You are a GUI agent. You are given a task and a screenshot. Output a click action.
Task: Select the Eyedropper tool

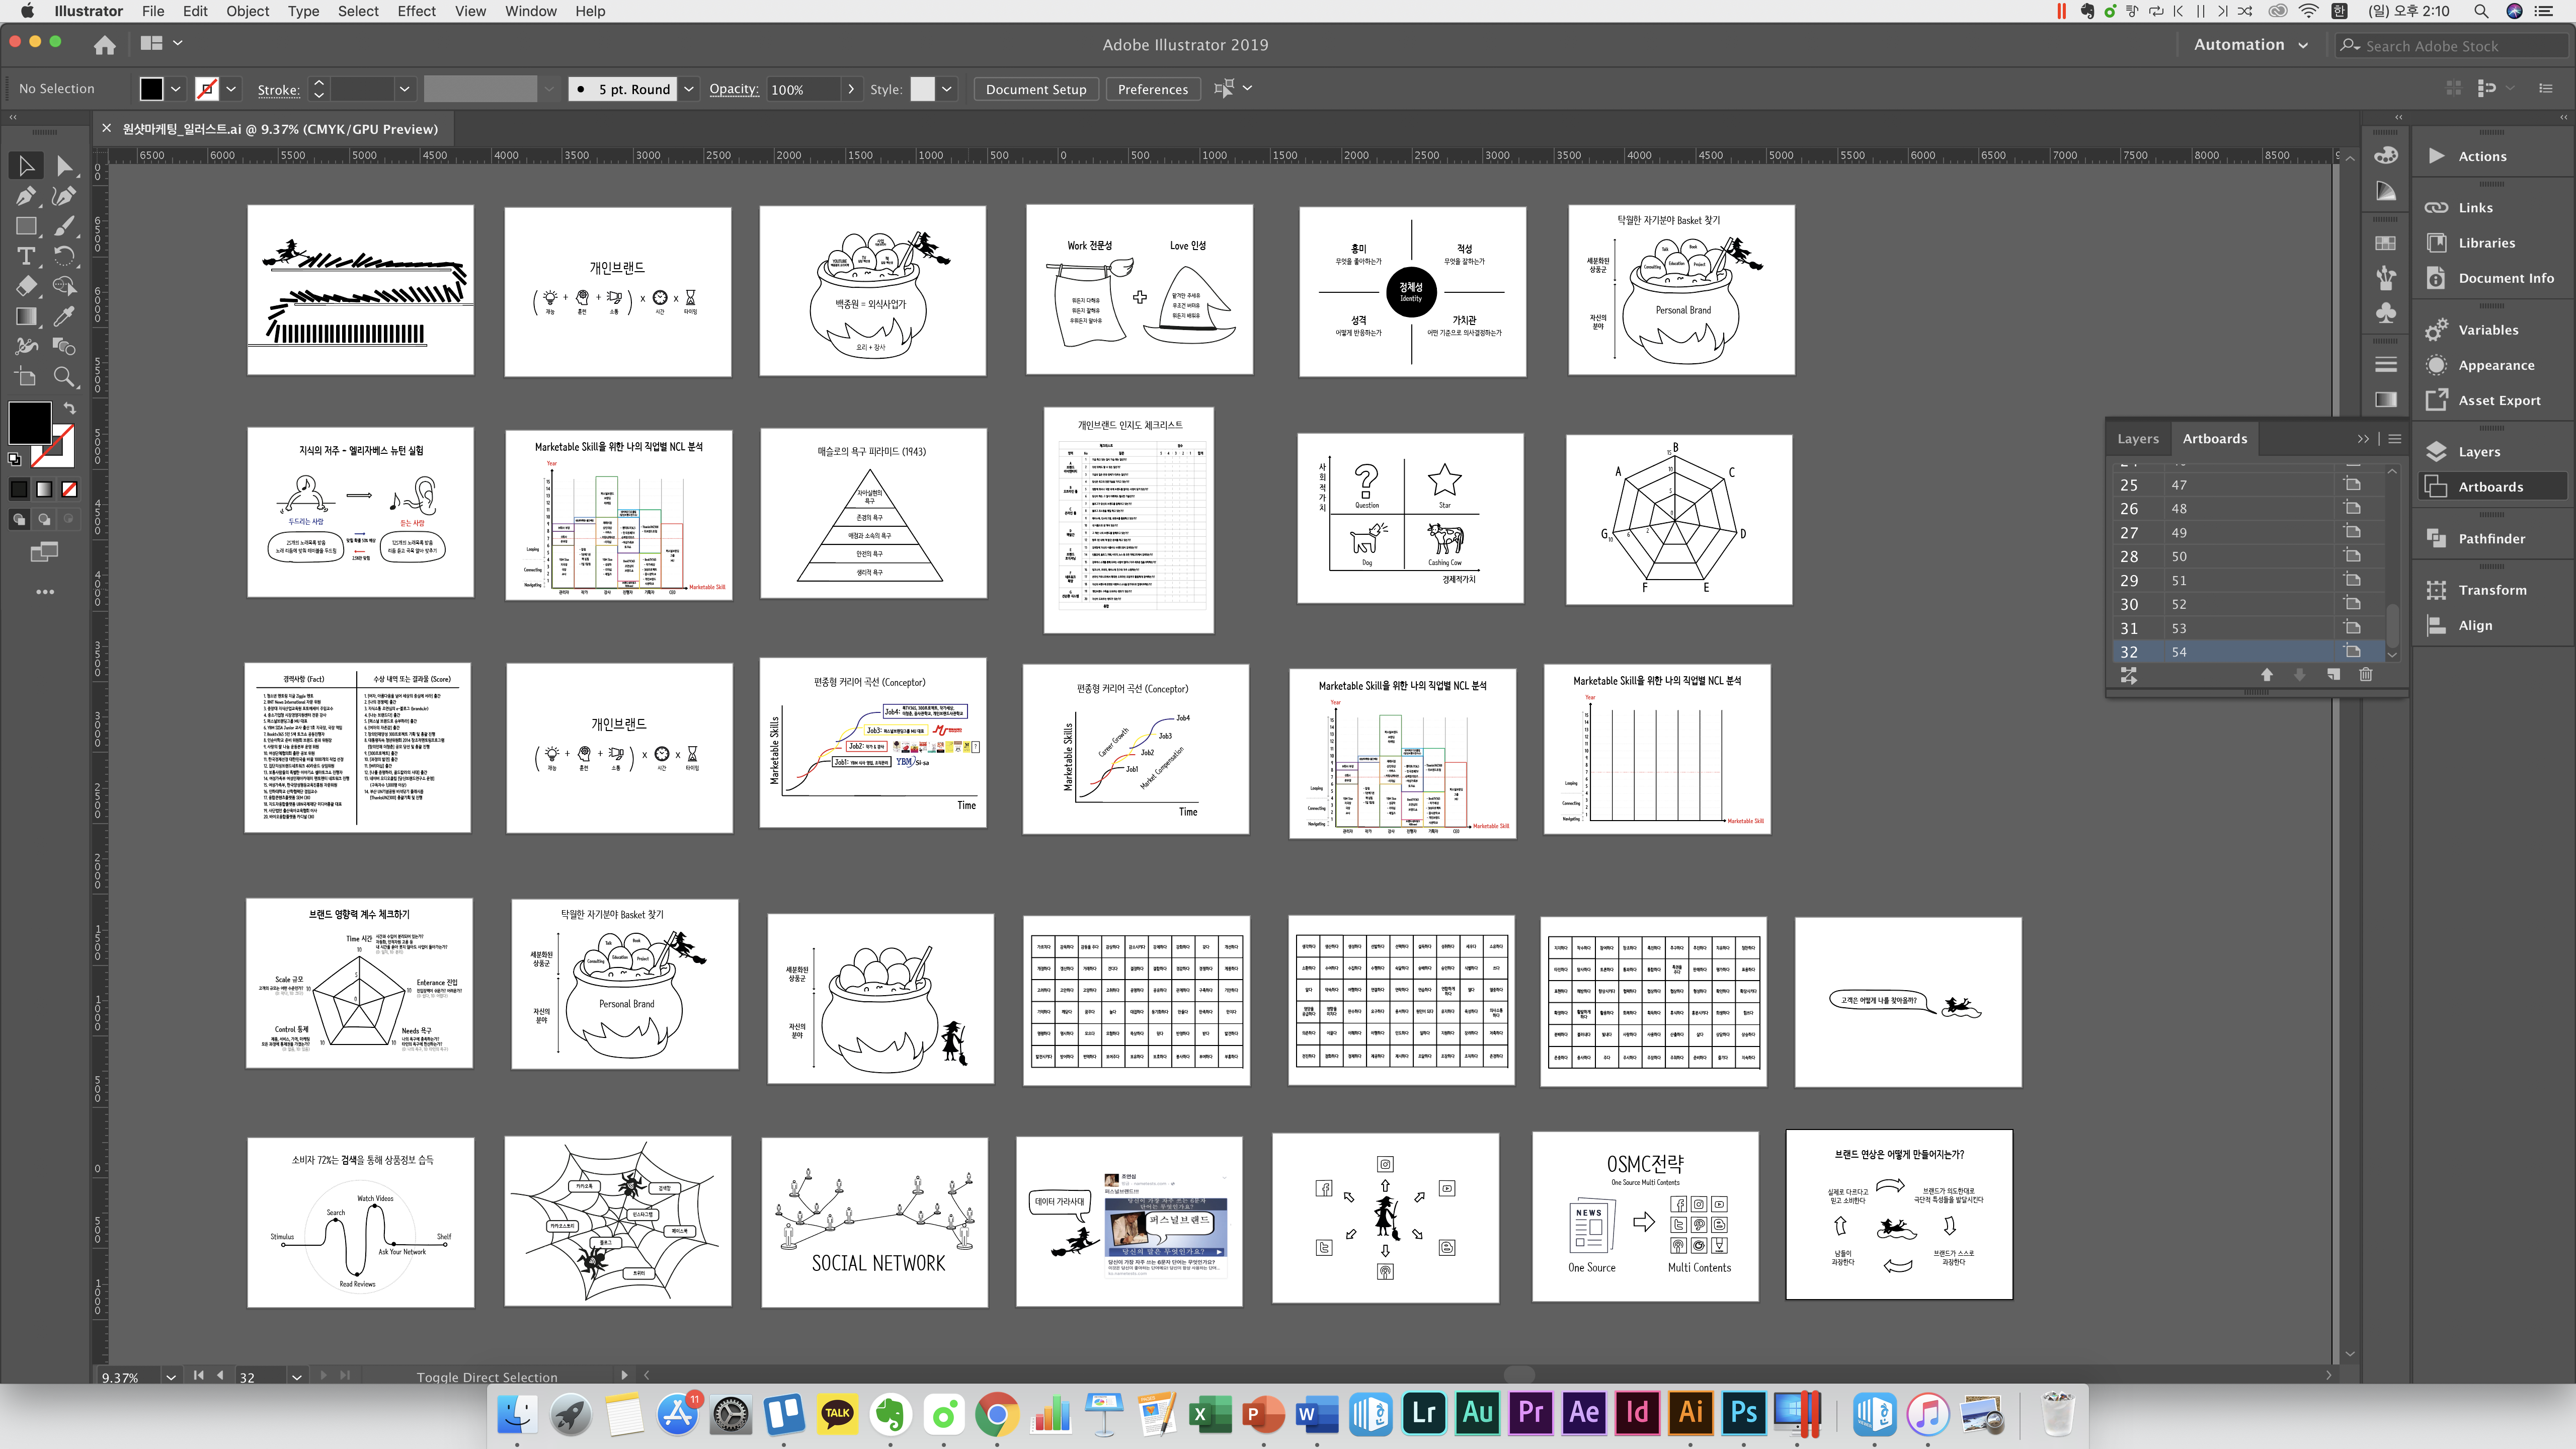pos(64,317)
